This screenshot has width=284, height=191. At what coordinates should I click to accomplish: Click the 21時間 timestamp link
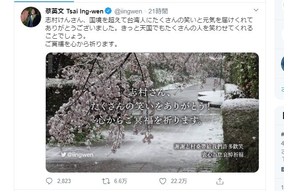pyautogui.click(x=158, y=11)
